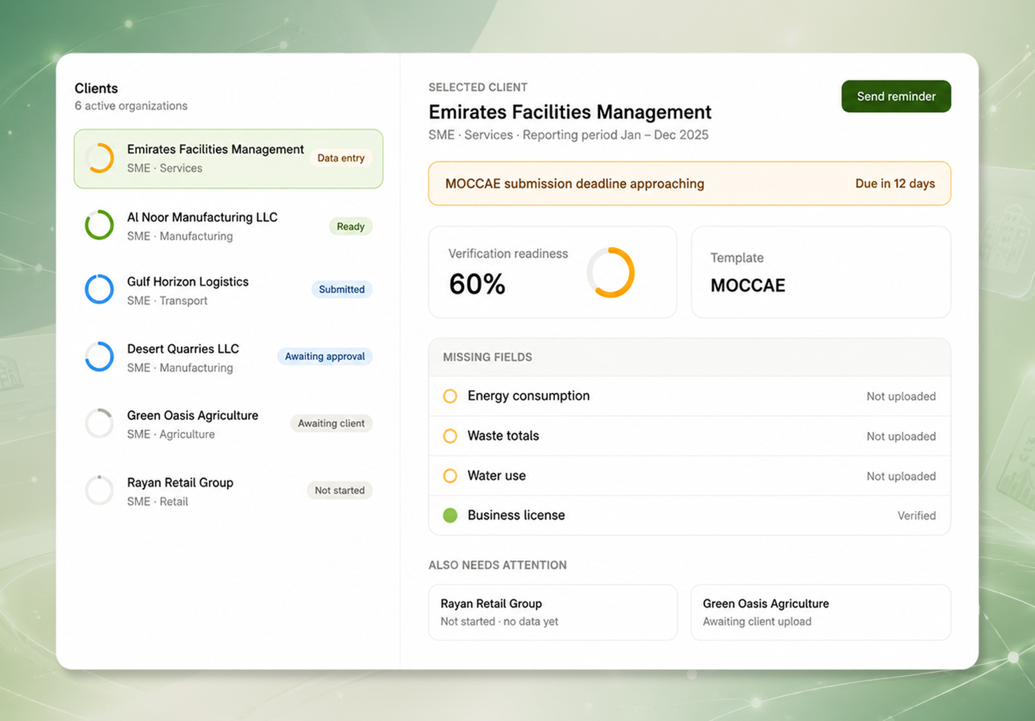Click the orange circle beside Water use
Image resolution: width=1035 pixels, height=721 pixels.
click(x=450, y=476)
